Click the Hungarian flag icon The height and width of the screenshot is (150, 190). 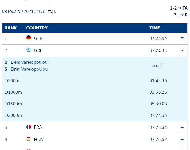[x=29, y=139]
